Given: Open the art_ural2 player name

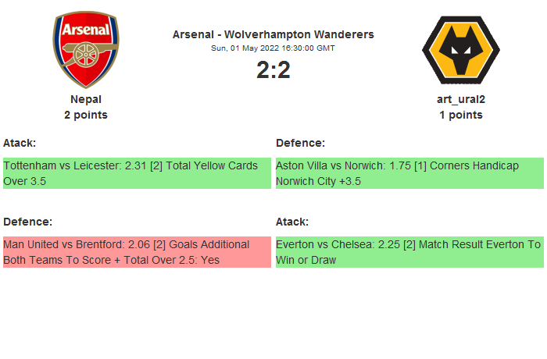Looking at the screenshot, I should coord(460,99).
